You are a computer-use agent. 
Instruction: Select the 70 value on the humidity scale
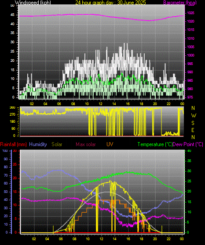pos(6,175)
